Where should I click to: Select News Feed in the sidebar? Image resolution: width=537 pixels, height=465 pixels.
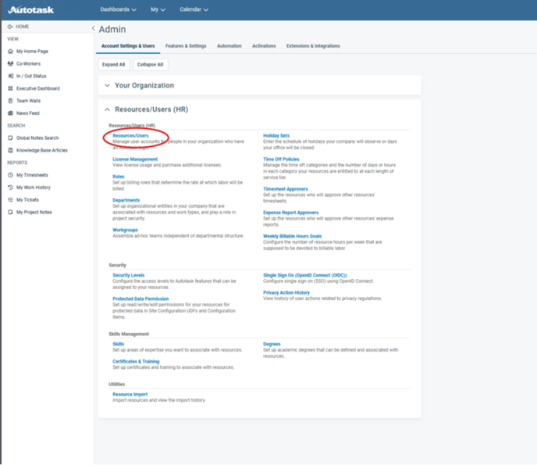(28, 113)
